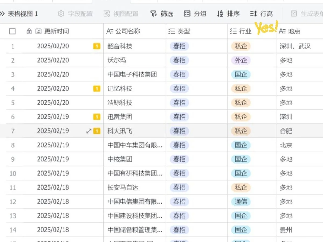Image resolution: width=323 pixels, height=242 pixels.
Task: Click the date cell in row 11
Action: pos(53,187)
